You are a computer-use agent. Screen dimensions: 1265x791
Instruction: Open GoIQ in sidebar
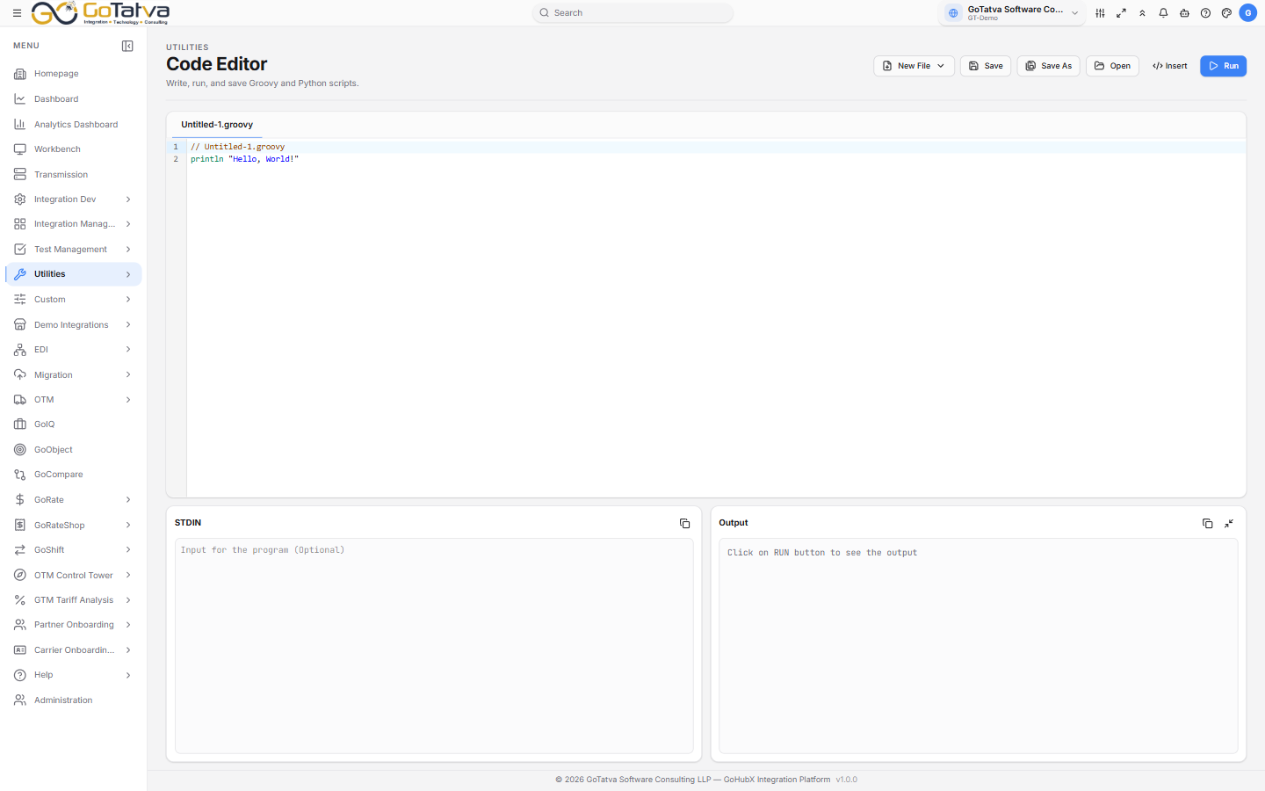[74, 425]
